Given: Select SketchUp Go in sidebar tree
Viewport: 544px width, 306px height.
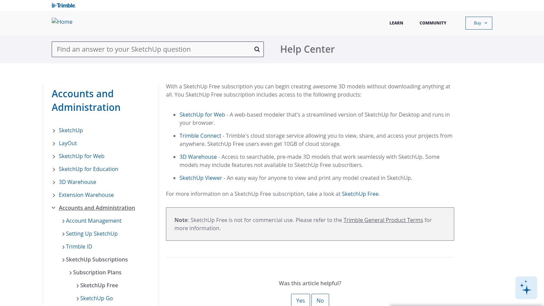Looking at the screenshot, I should (x=96, y=298).
